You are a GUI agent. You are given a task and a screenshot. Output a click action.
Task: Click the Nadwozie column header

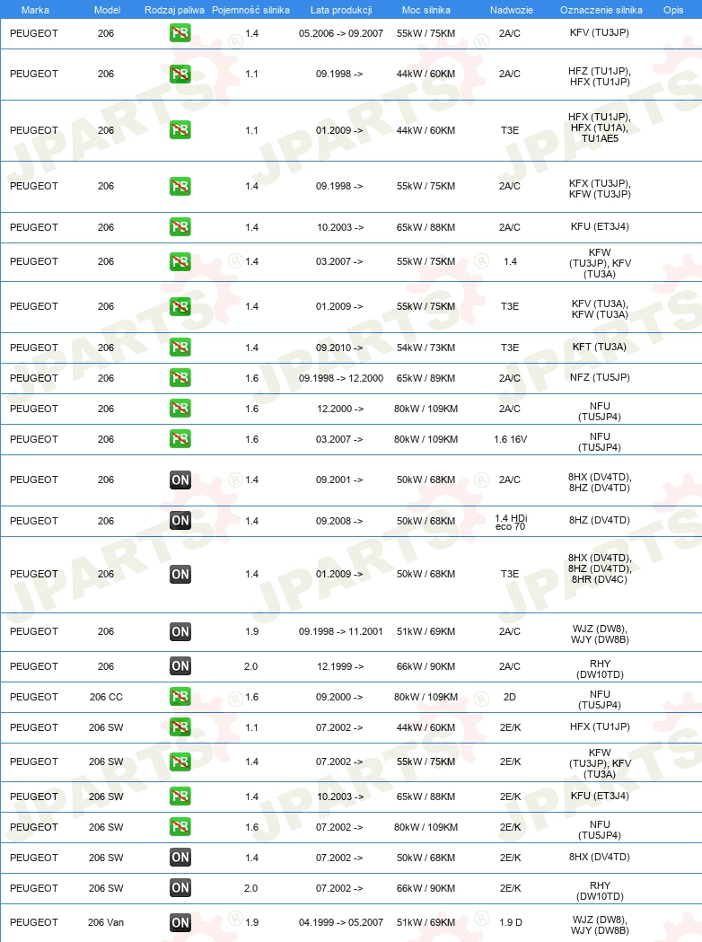click(x=511, y=10)
